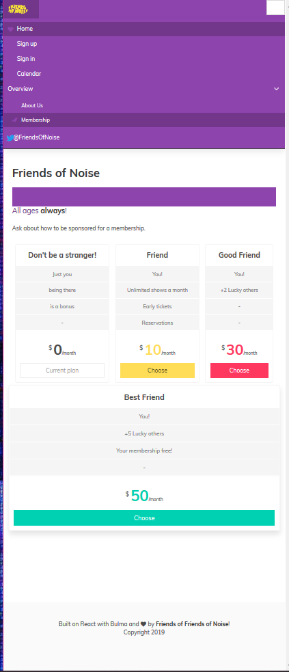Click the heart icon in footer
The height and width of the screenshot is (672, 289).
[143, 624]
